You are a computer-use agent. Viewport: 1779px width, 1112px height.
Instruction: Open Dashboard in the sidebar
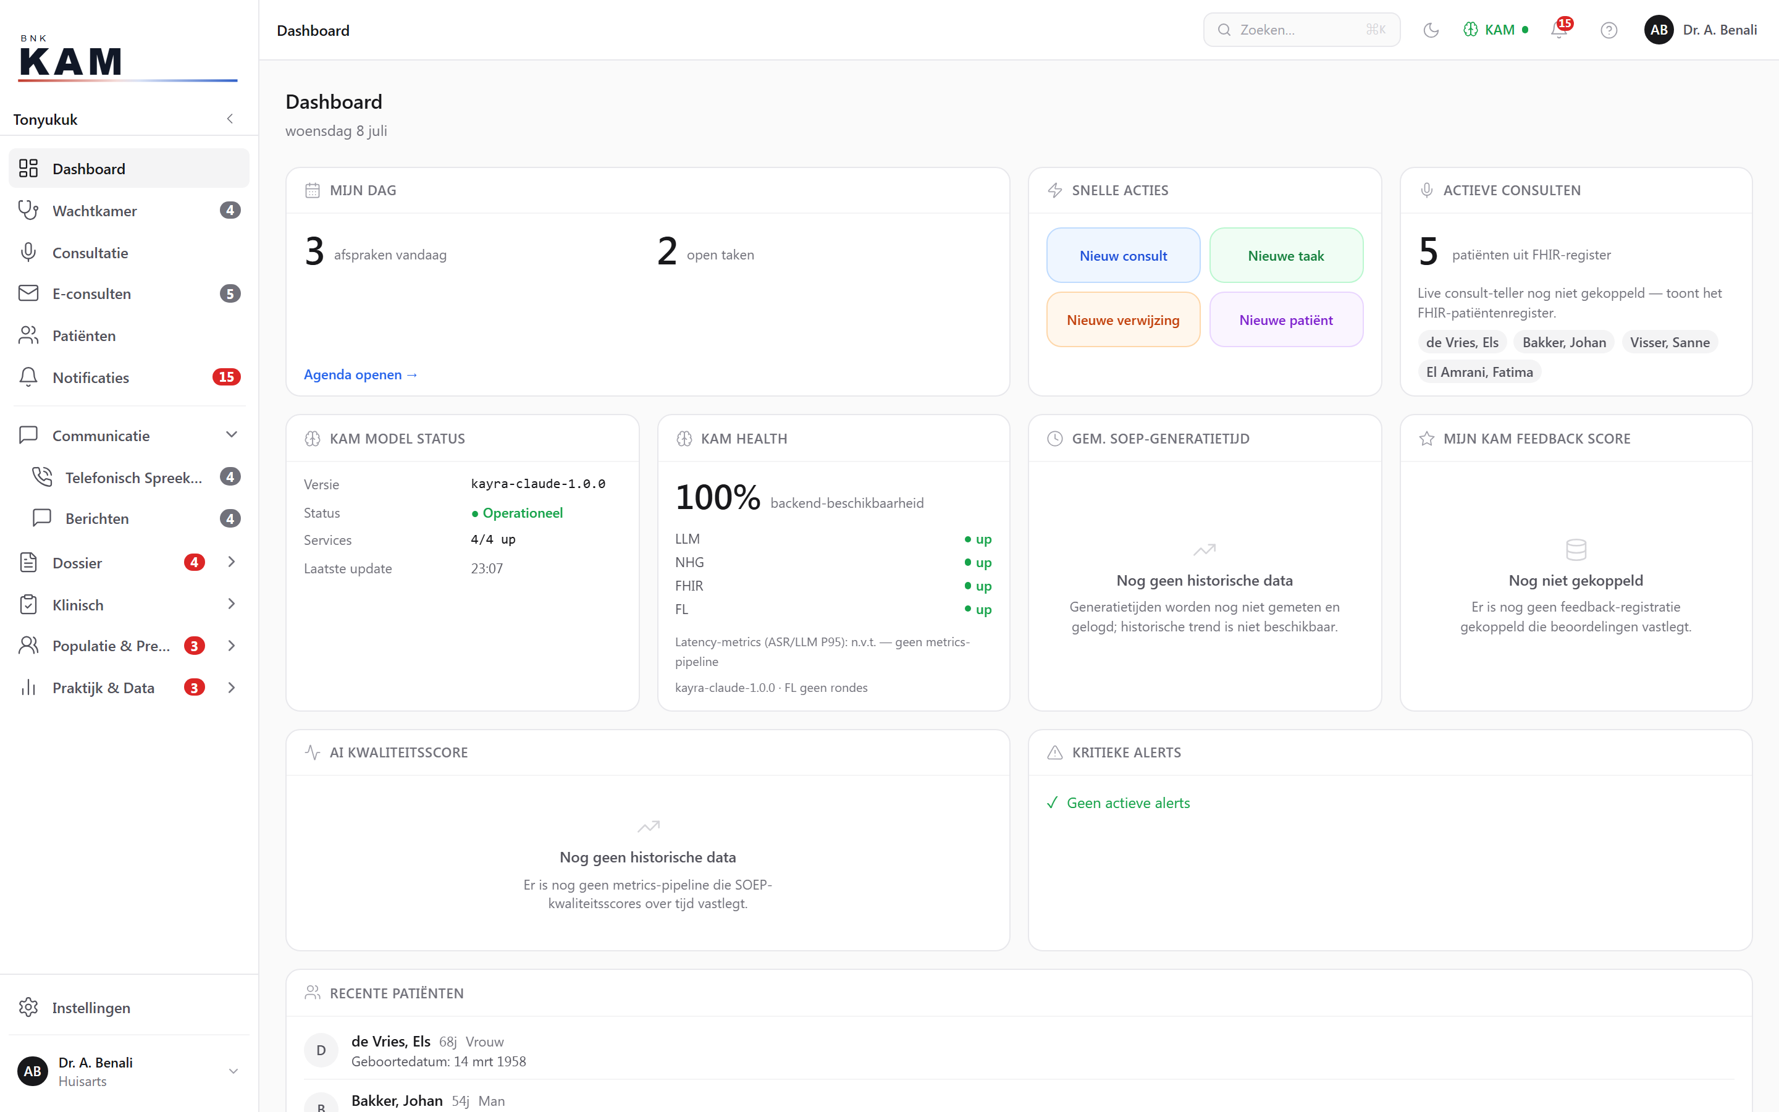coord(128,169)
